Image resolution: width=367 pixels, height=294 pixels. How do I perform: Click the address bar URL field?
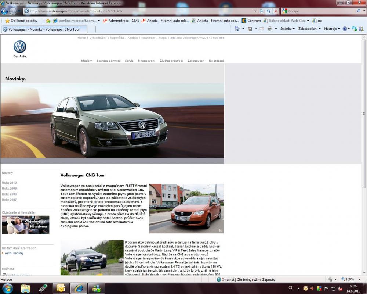pyautogui.click(x=141, y=11)
